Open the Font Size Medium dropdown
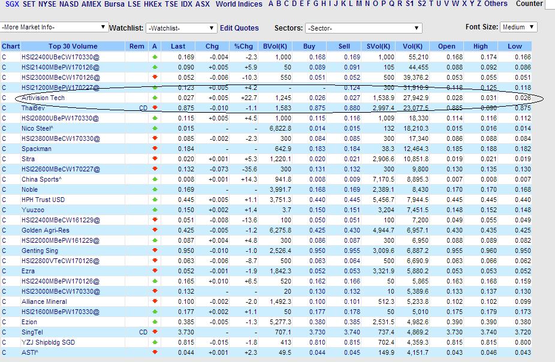Screen dimensions: 555x362 click(518, 27)
